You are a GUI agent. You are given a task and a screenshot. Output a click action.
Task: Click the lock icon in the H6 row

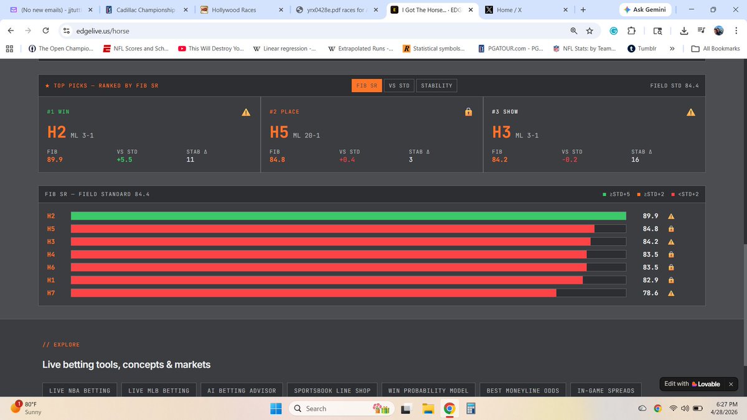[671, 267]
